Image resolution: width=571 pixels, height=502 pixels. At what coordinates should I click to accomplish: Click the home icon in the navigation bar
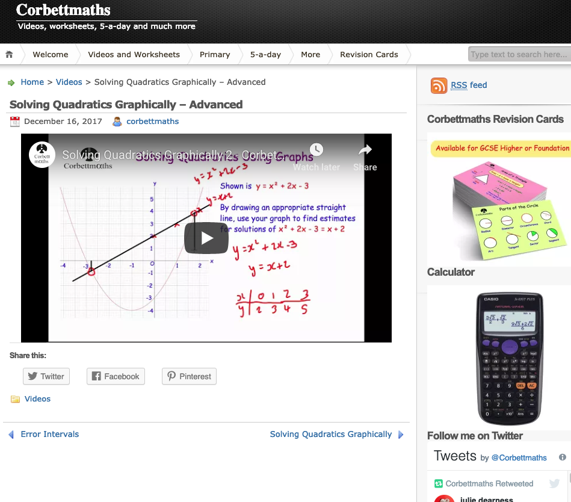click(x=9, y=54)
